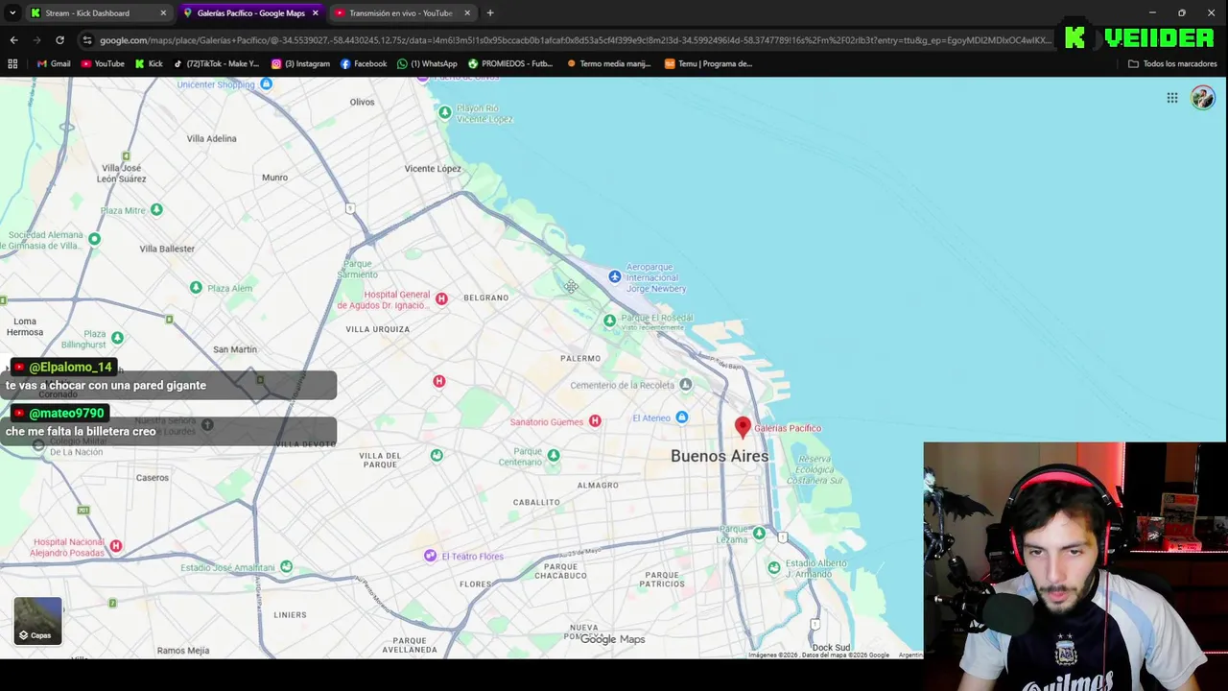
Task: Click the Parque El Rosedal marker
Action: click(x=609, y=321)
